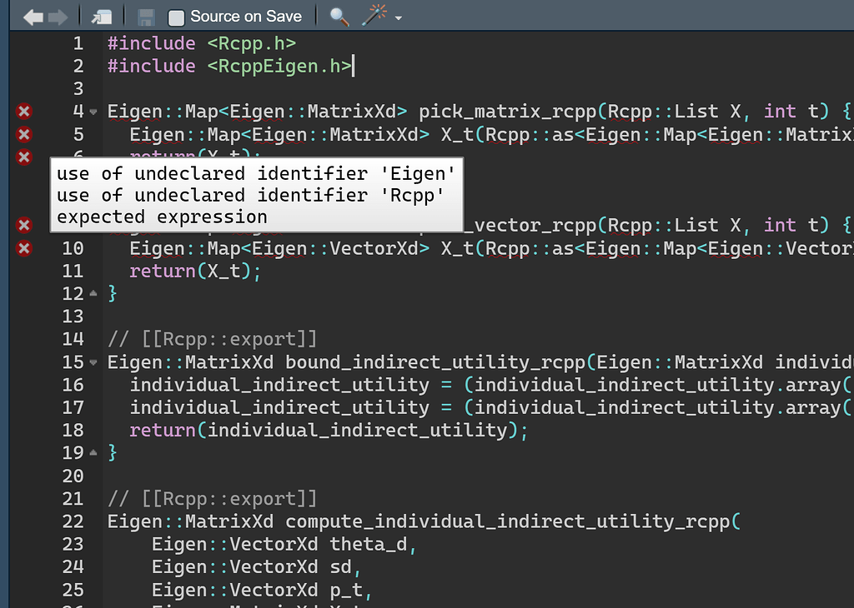The image size is (854, 608).
Task: Click the fold arrow at line 12
Action: (92, 294)
